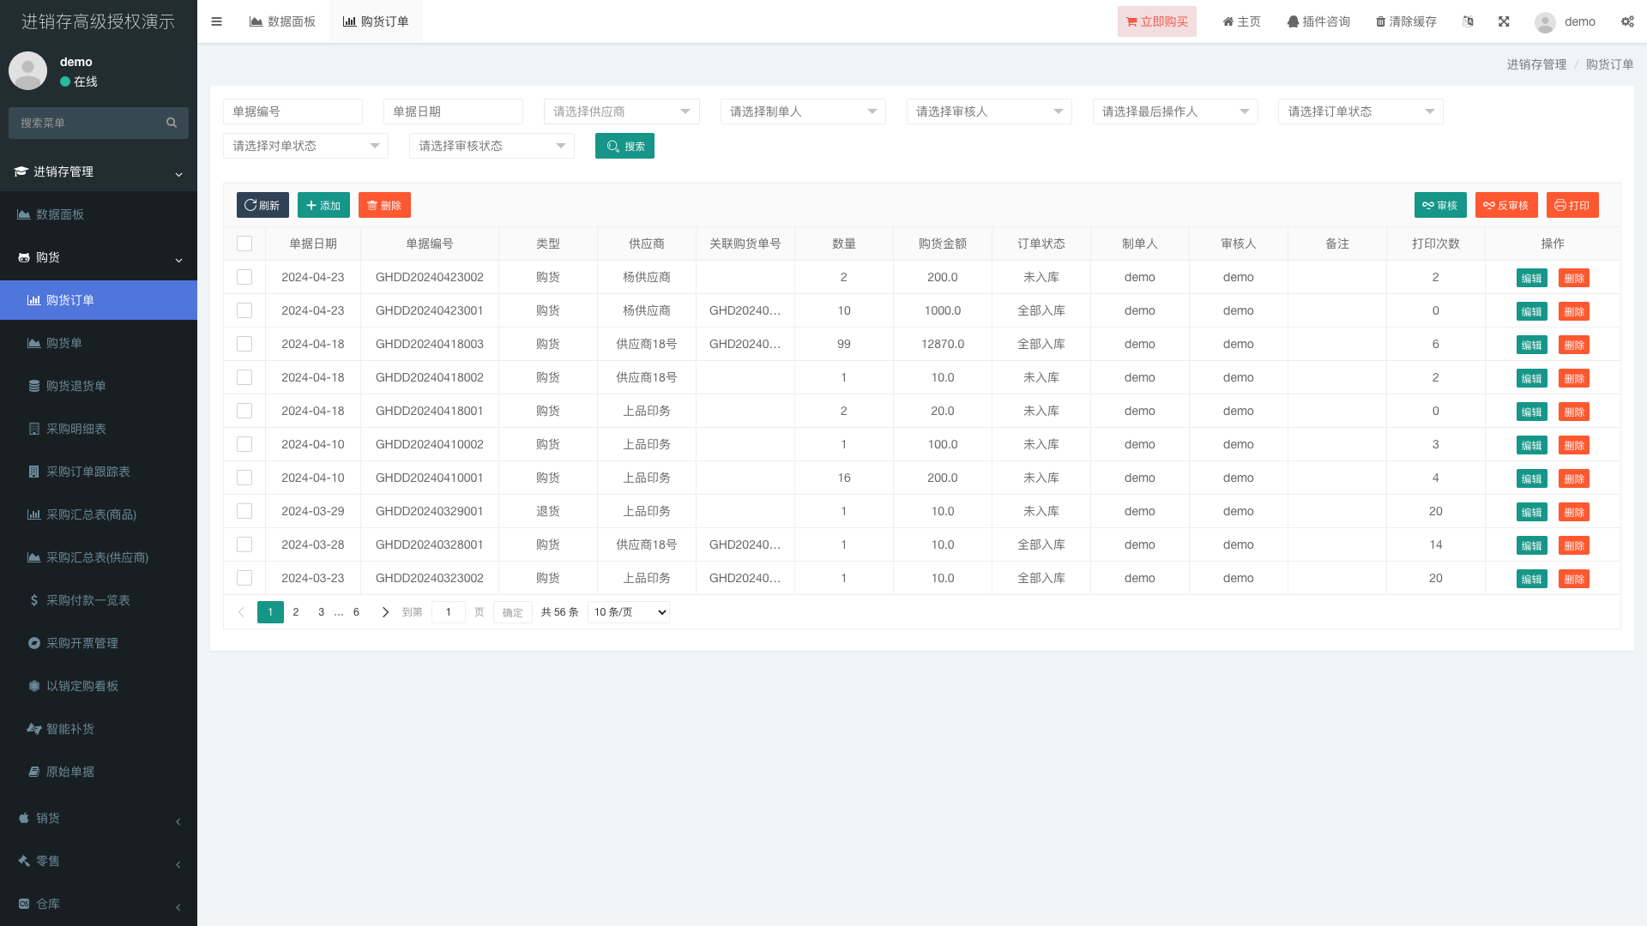The width and height of the screenshot is (1647, 926).
Task: Open 以销定购看板 sidebar item
Action: (x=99, y=686)
